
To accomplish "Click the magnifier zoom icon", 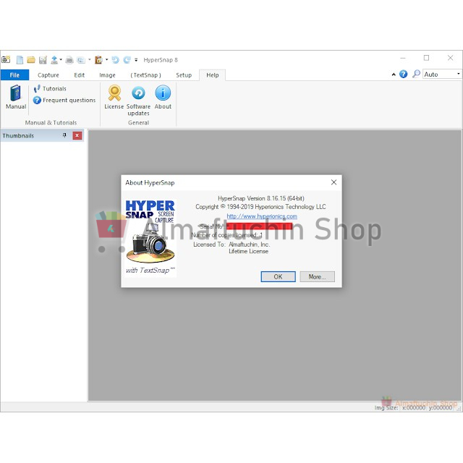I will point(416,74).
